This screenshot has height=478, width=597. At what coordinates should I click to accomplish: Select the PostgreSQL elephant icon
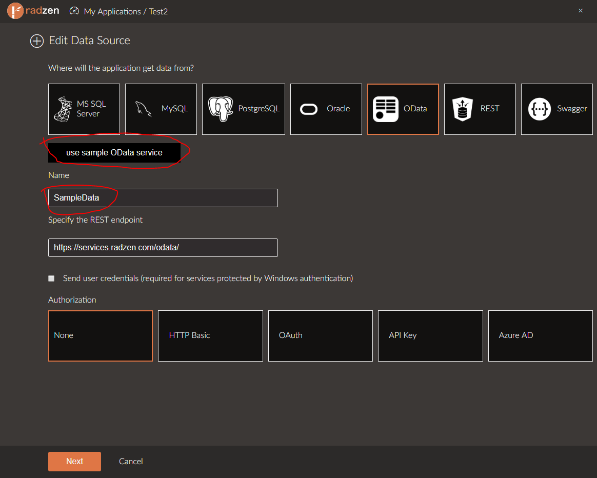click(x=221, y=109)
